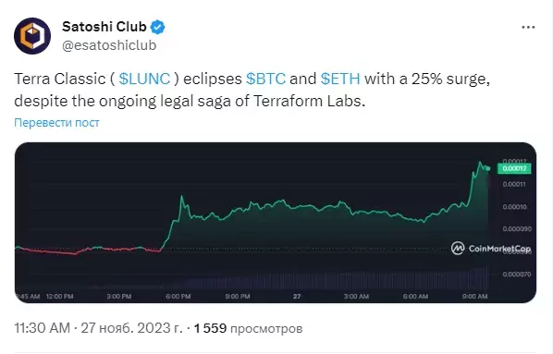Follow the $ETH cashtag link
Viewport: 553px width, 354px height.
coord(340,79)
